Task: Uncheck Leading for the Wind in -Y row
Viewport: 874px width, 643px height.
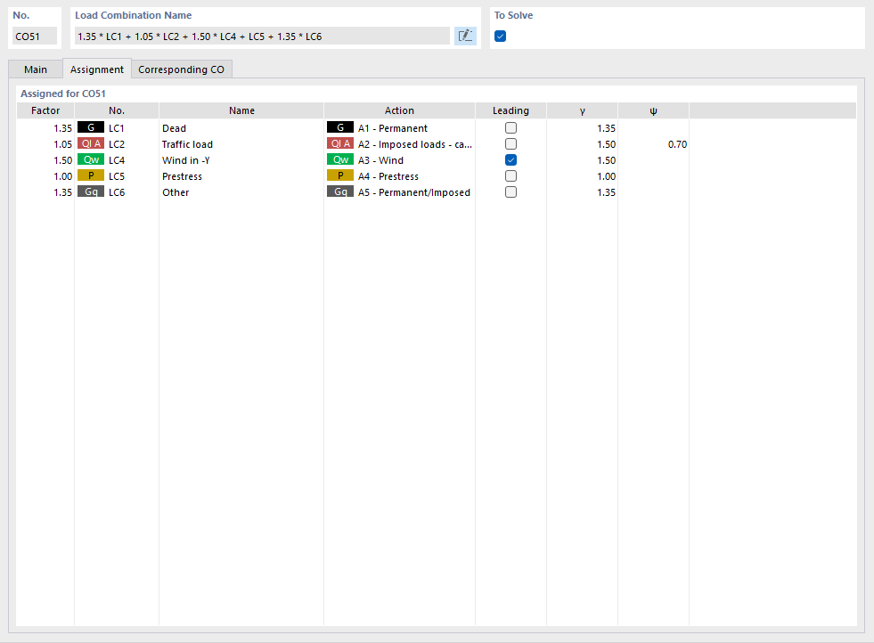Action: pos(511,159)
